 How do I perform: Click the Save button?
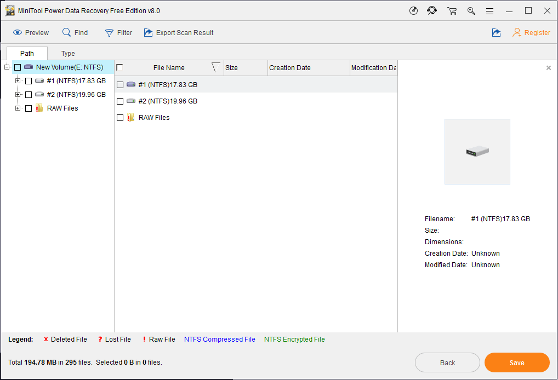click(x=517, y=362)
